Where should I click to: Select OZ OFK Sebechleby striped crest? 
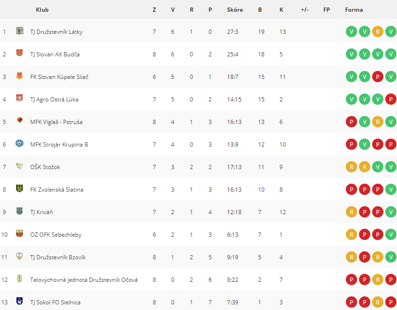point(20,234)
